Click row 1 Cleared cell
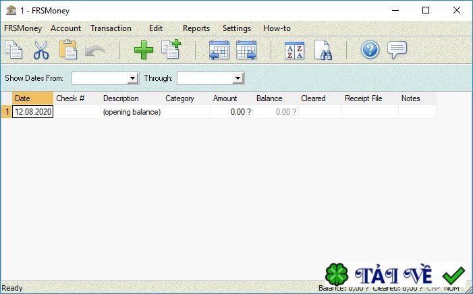Viewport: 473px width, 294px height. [x=320, y=111]
